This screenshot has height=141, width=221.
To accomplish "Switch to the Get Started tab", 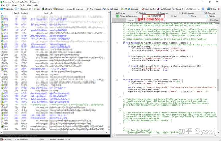I will 121,13.
